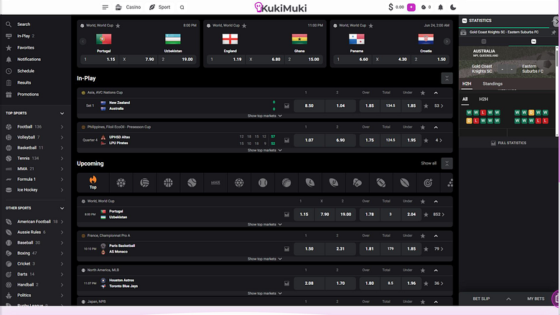Collapse the AVC Nations Cup league

pos(436,93)
